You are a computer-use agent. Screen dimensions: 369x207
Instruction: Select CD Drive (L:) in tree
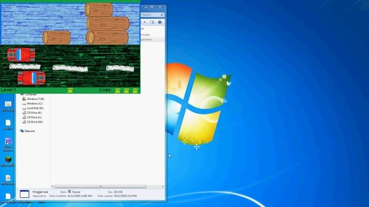click(x=32, y=117)
